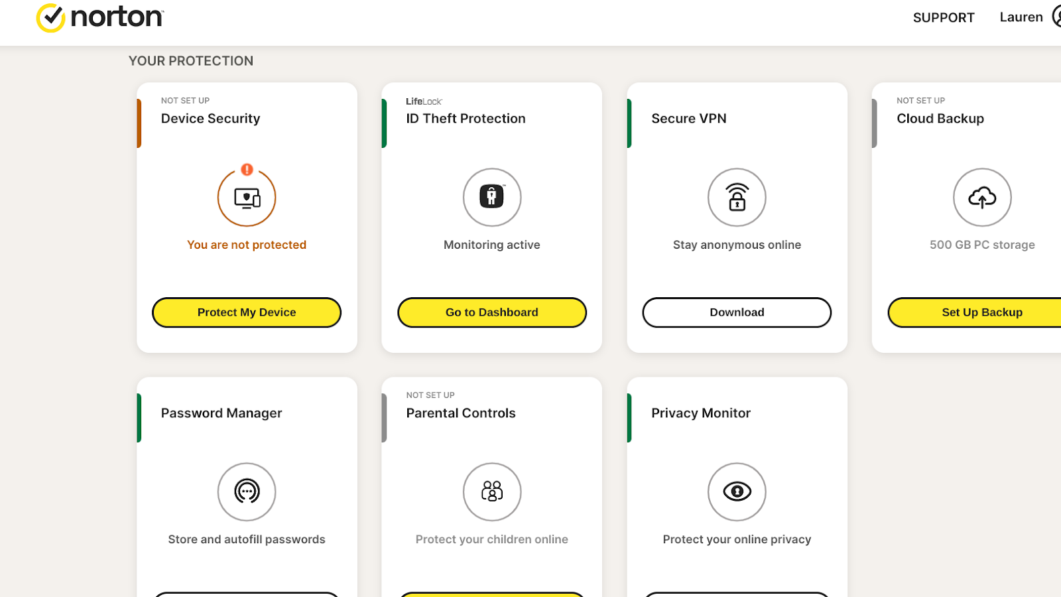Select the Privacy Monitor title
1061x597 pixels.
701,413
